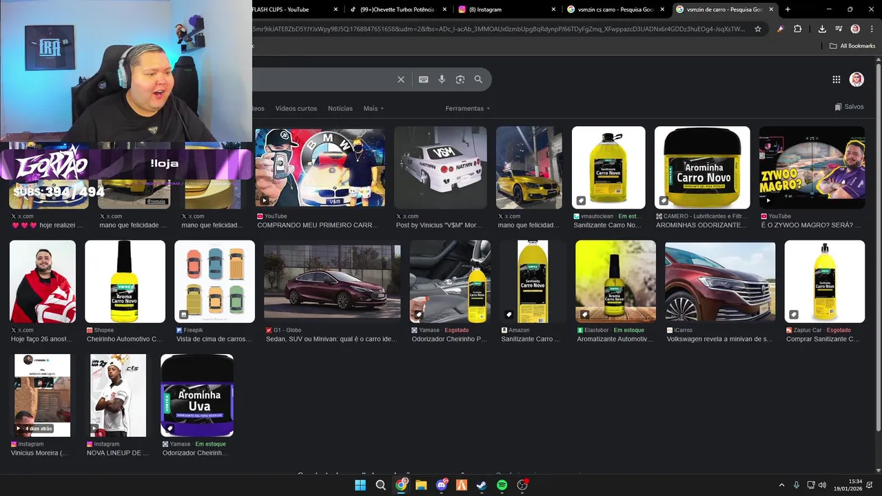The height and width of the screenshot is (496, 882).
Task: Open the Salvos saved items link
Action: pyautogui.click(x=849, y=107)
